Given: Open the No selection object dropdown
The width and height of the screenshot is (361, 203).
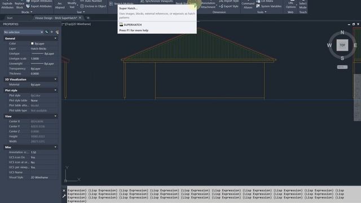Looking at the screenshot, I should pos(23,32).
